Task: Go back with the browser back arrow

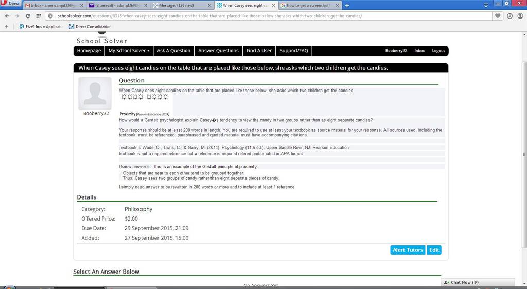Action: pyautogui.click(x=7, y=16)
